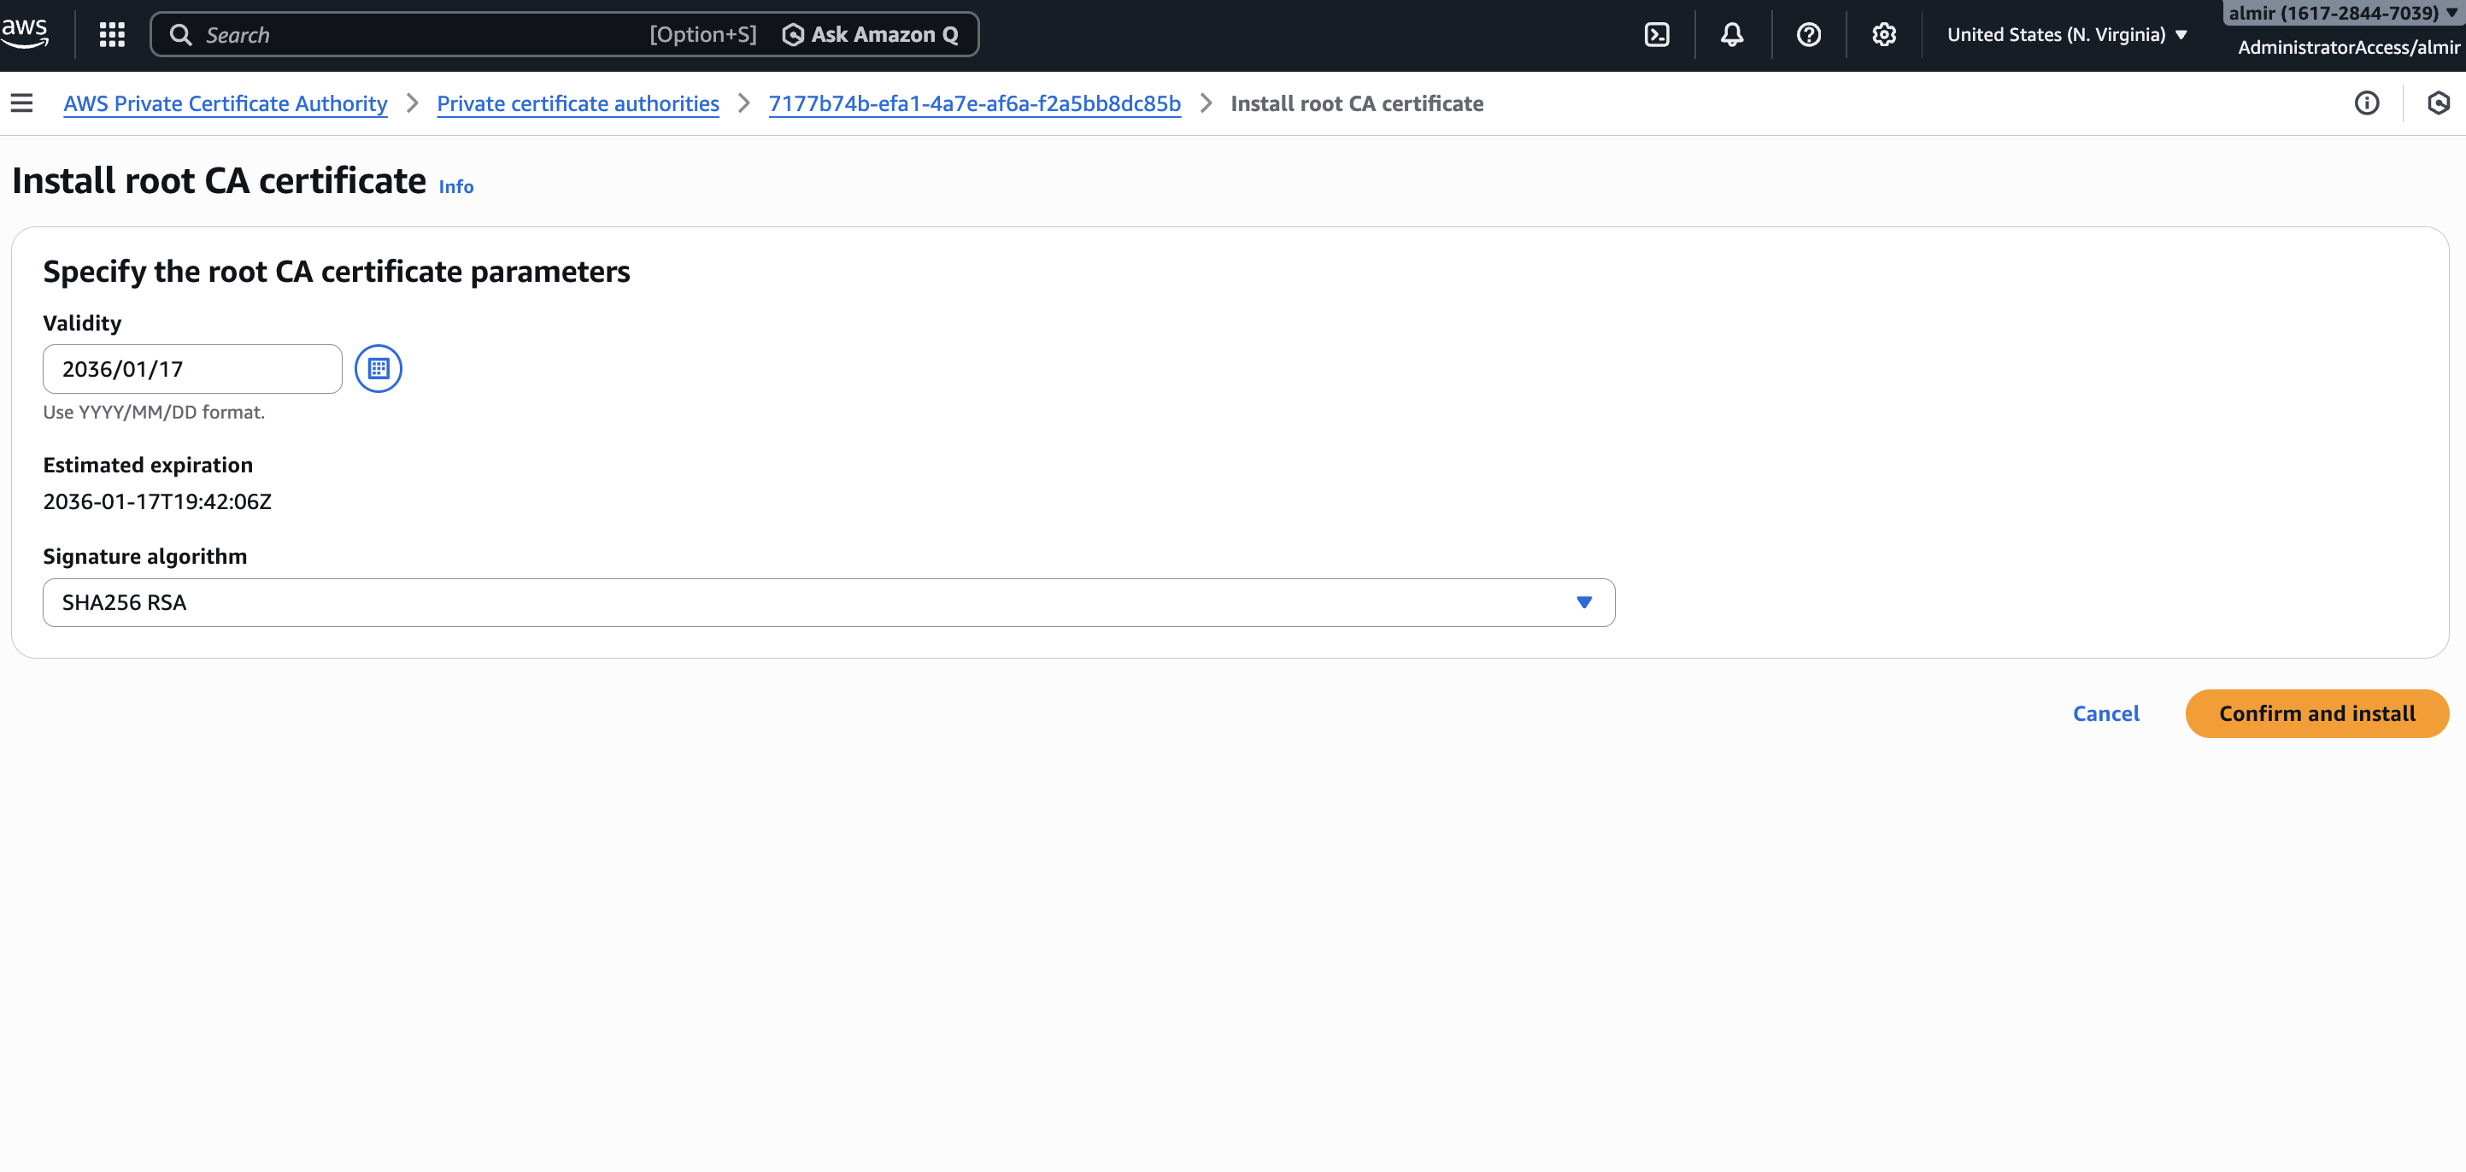Open the settings gear icon
The height and width of the screenshot is (1172, 2466).
[x=1883, y=34]
